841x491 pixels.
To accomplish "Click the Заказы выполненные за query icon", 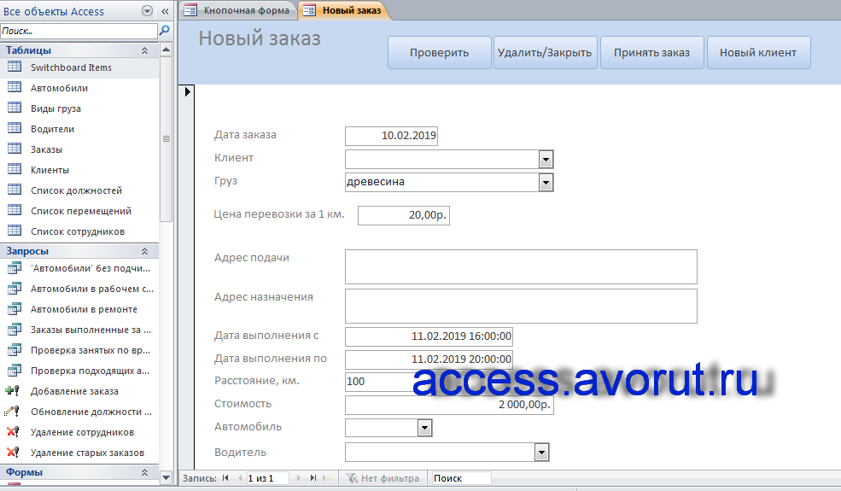I will [x=15, y=329].
